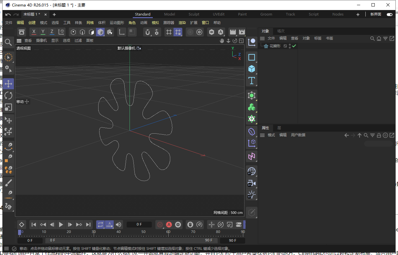This screenshot has height=255, width=398.
Task: Open the Render to Picture Viewer icon
Action: click(x=242, y=32)
